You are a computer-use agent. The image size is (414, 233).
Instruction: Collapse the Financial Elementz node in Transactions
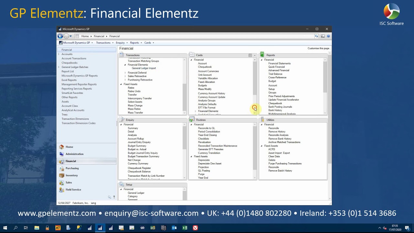pyautogui.click(x=125, y=65)
